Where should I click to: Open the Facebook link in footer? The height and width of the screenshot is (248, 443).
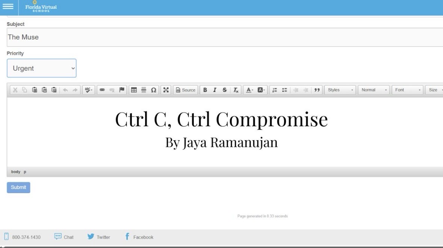click(143, 237)
